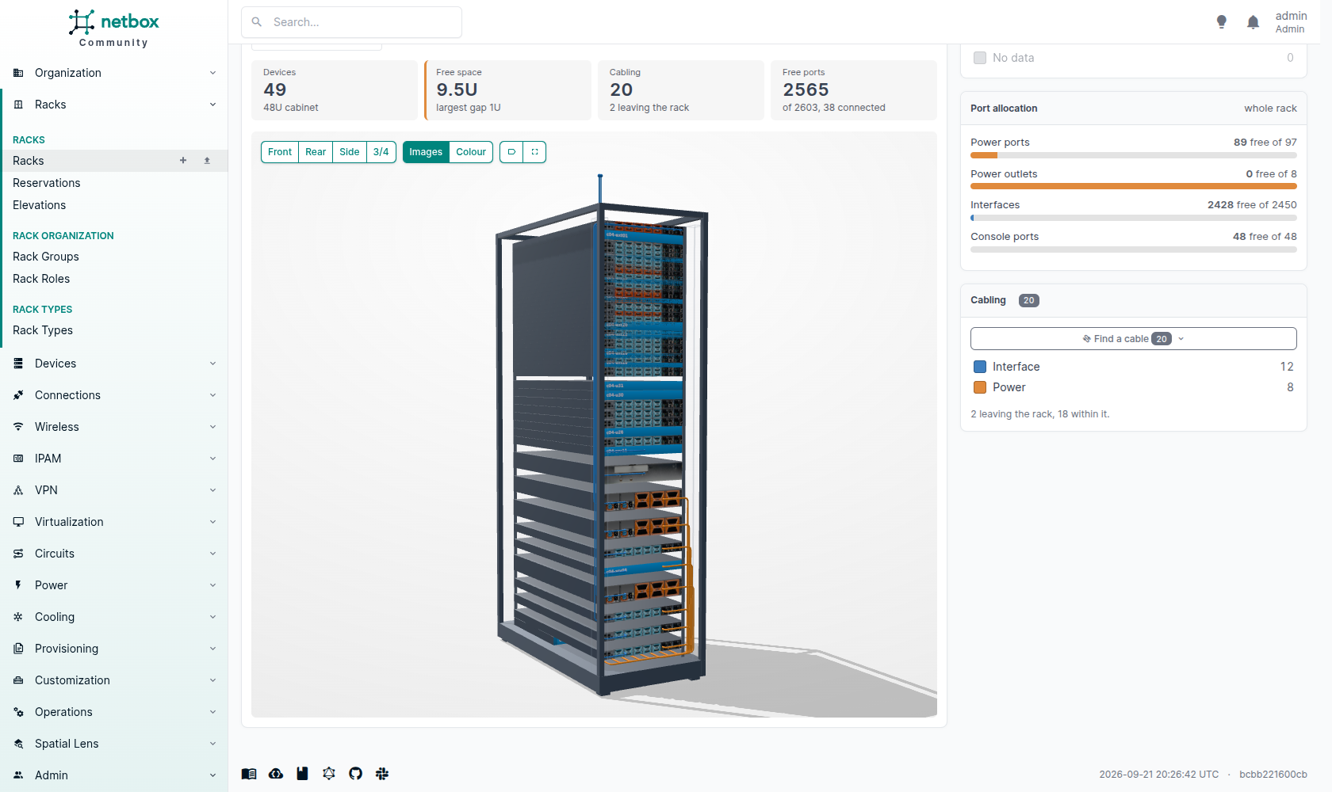The image size is (1332, 792).
Task: Expand the Virtualization menu
Action: pyautogui.click(x=114, y=522)
